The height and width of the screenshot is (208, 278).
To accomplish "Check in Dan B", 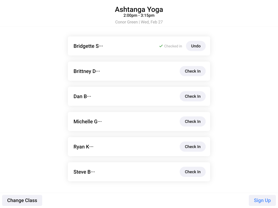I will click(x=192, y=97).
